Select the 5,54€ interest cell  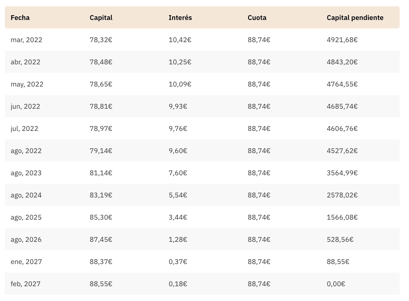pos(178,195)
